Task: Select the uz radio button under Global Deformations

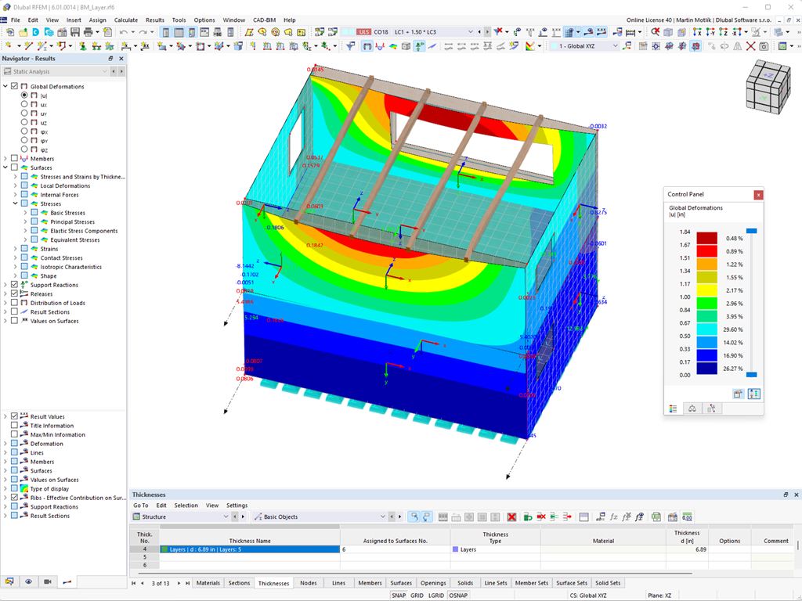Action: 23,121
